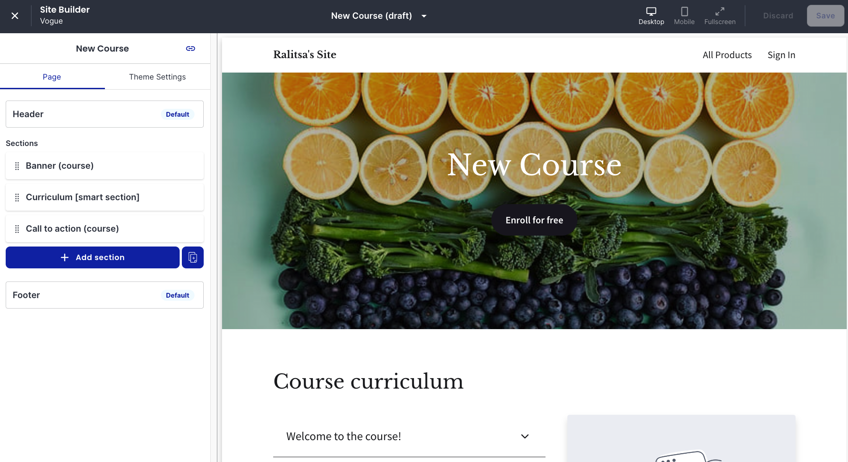Click the drag handle of Call to action
848x462 pixels.
coord(17,229)
